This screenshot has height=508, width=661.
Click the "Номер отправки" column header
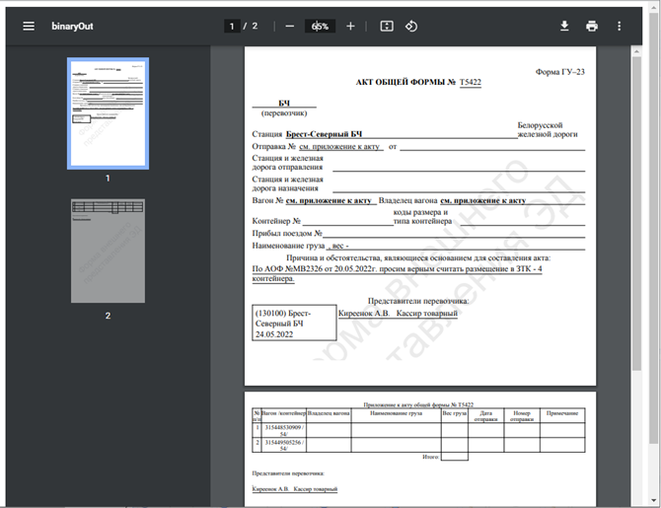coord(522,416)
